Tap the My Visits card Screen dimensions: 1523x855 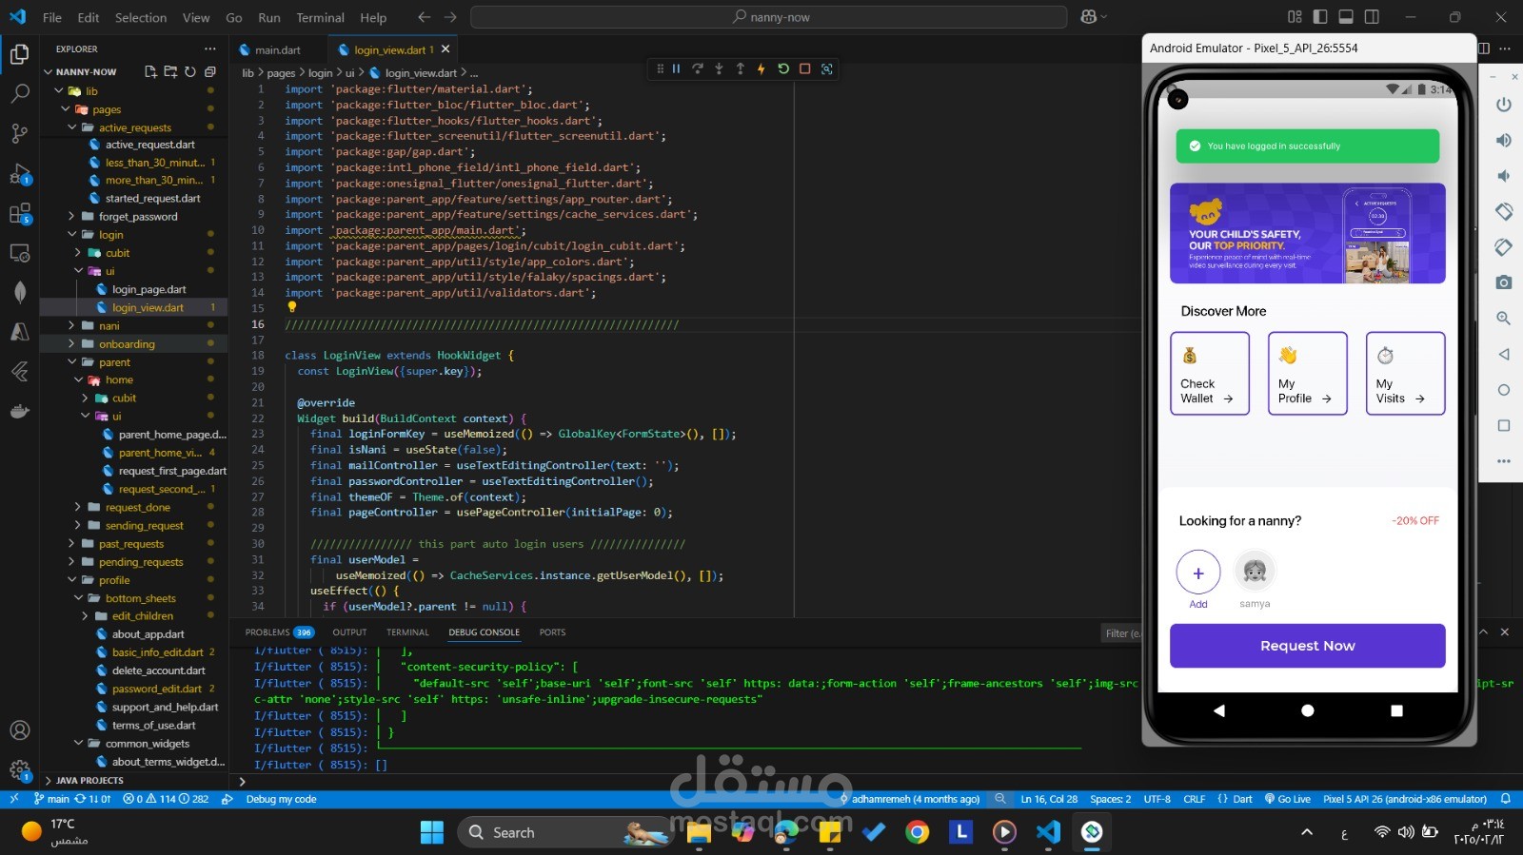tap(1405, 373)
